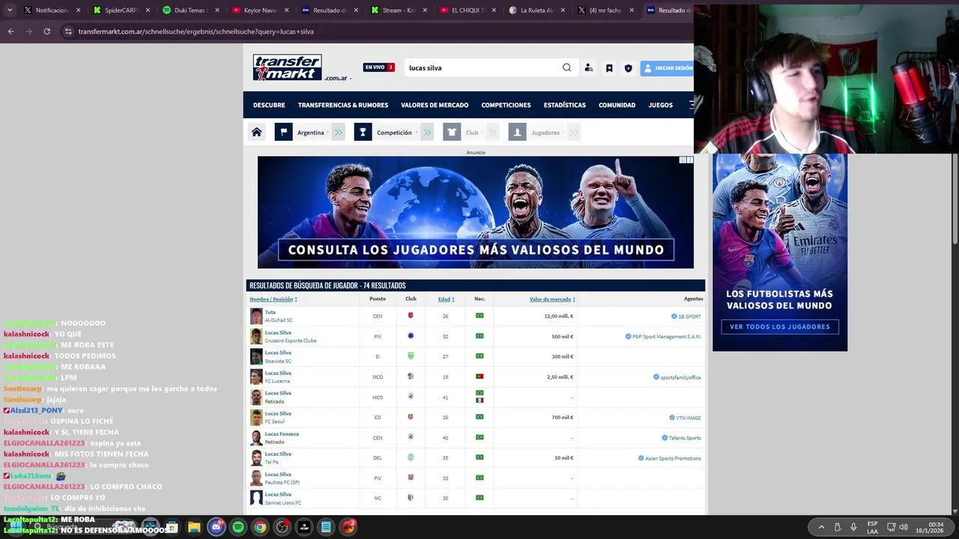
Task: Open Spotify from the taskbar
Action: 238,527
